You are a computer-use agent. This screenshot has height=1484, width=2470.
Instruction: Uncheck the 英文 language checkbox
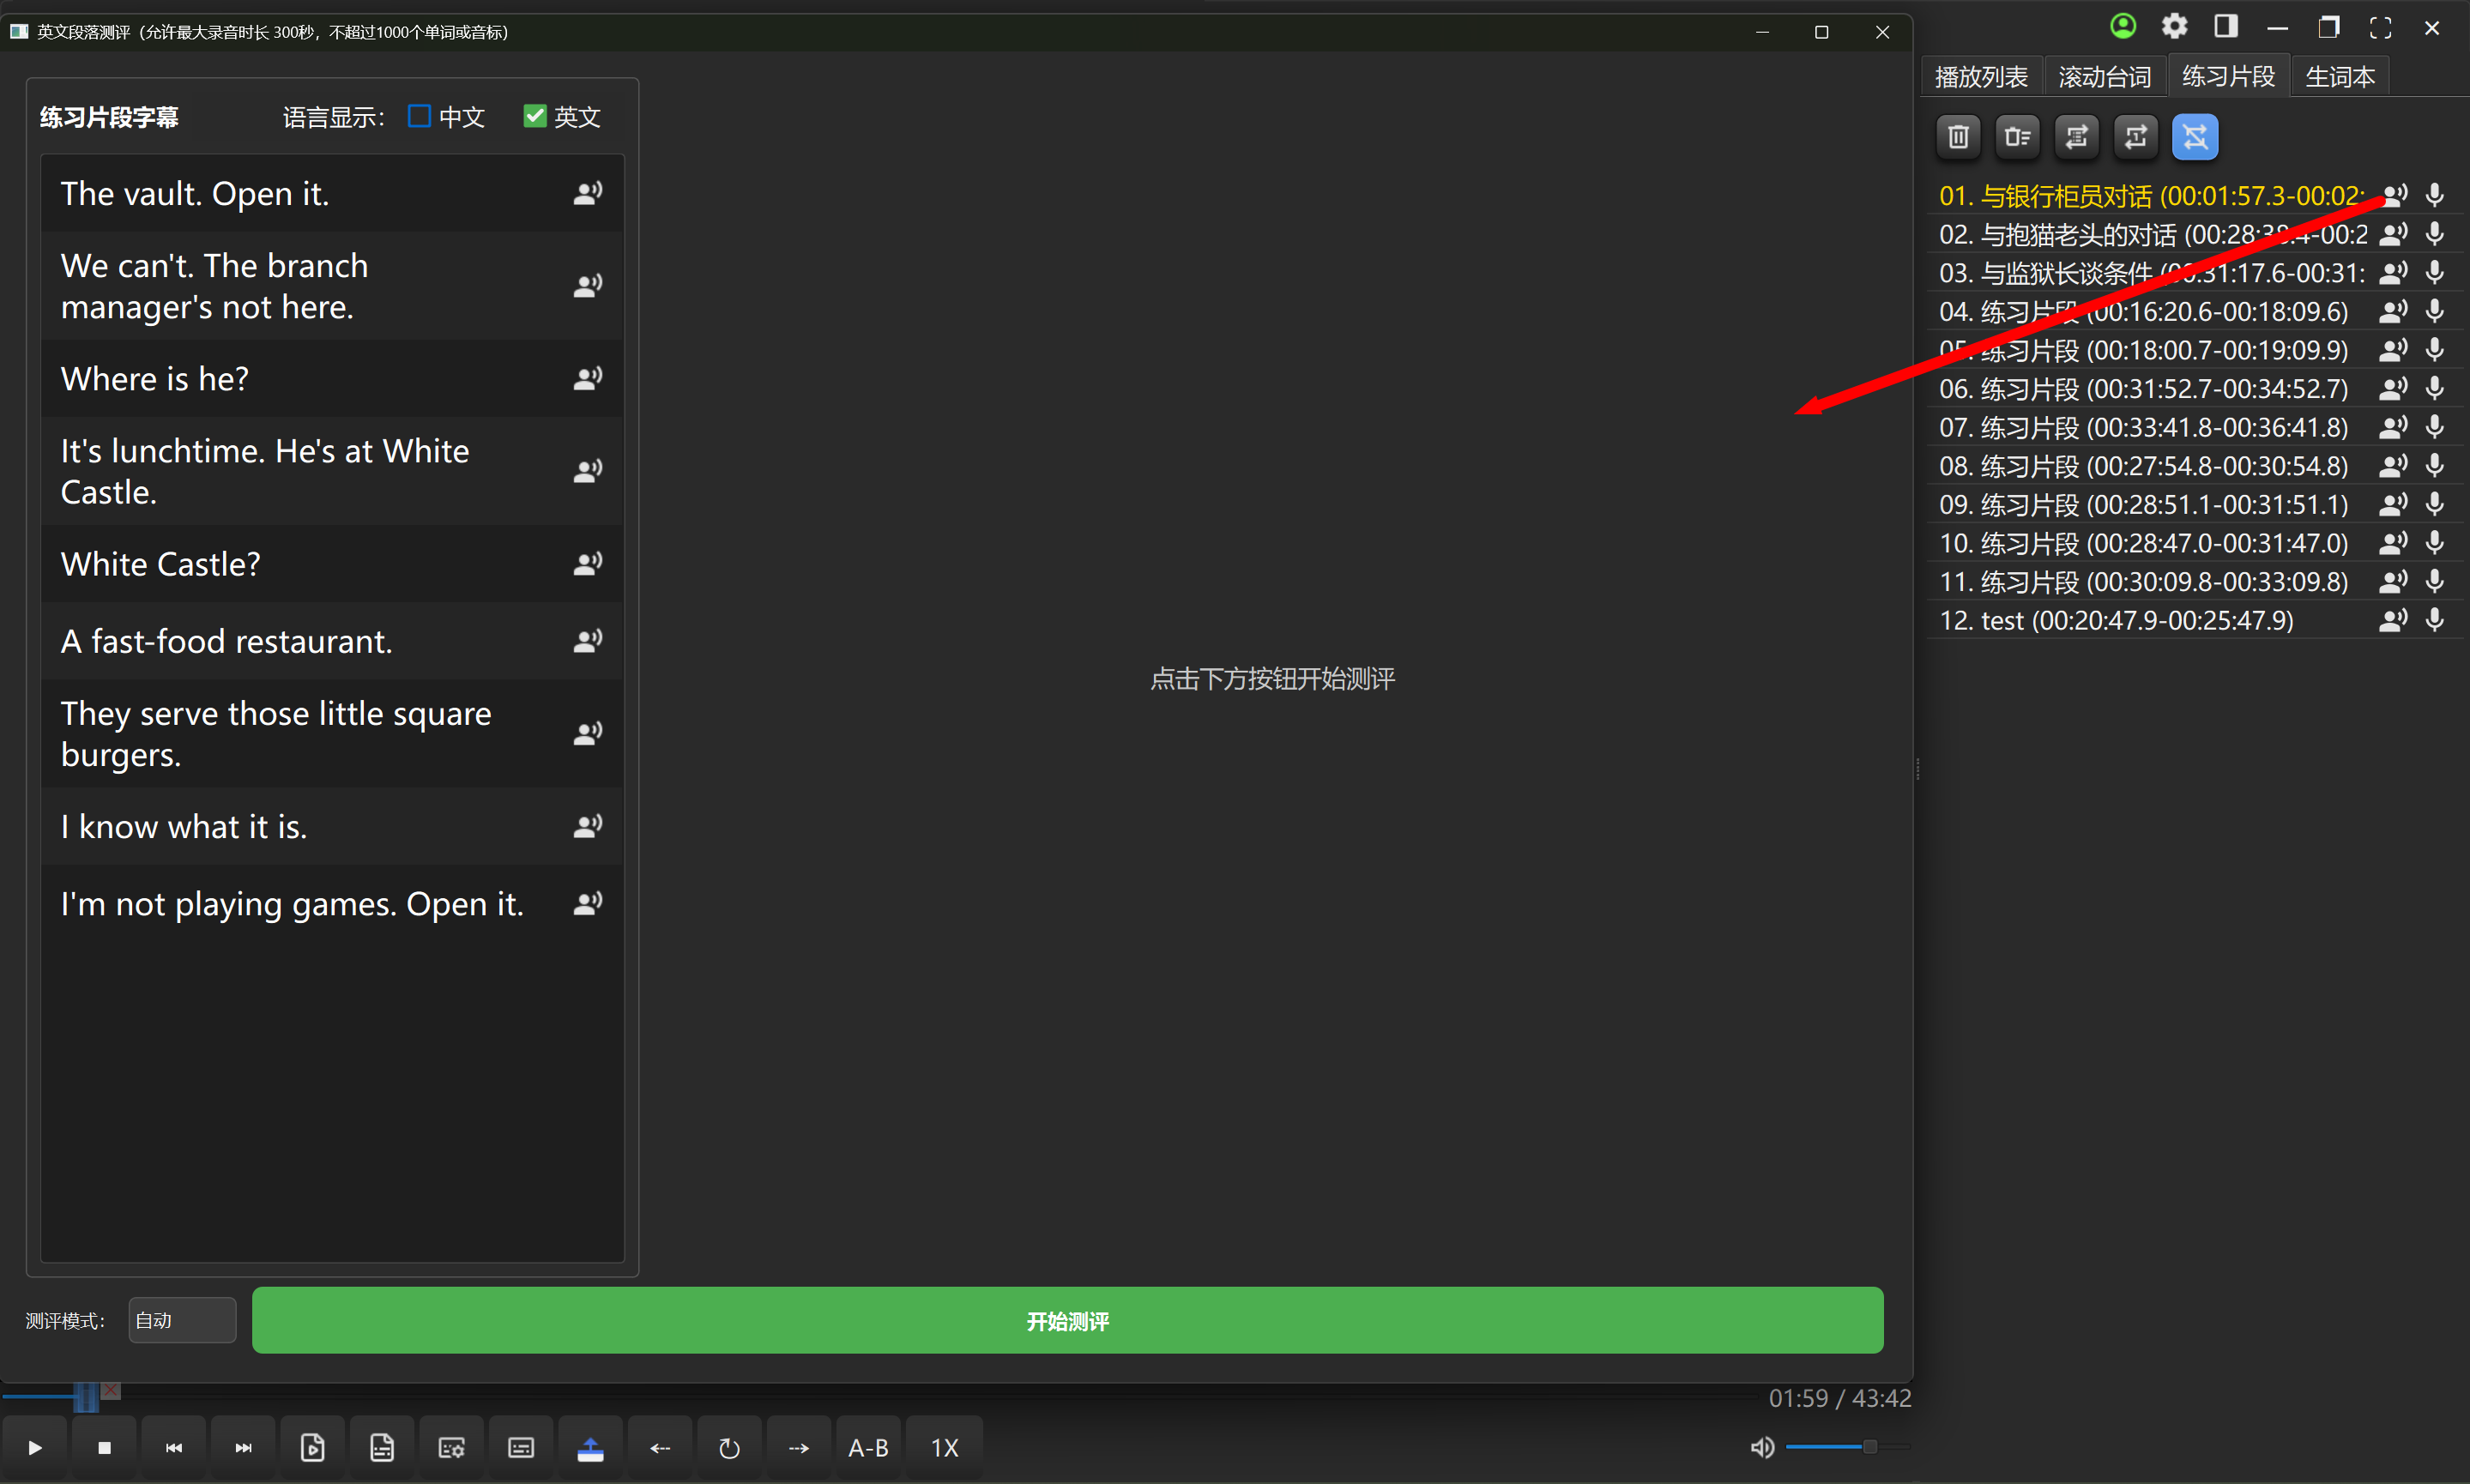pyautogui.click(x=535, y=117)
